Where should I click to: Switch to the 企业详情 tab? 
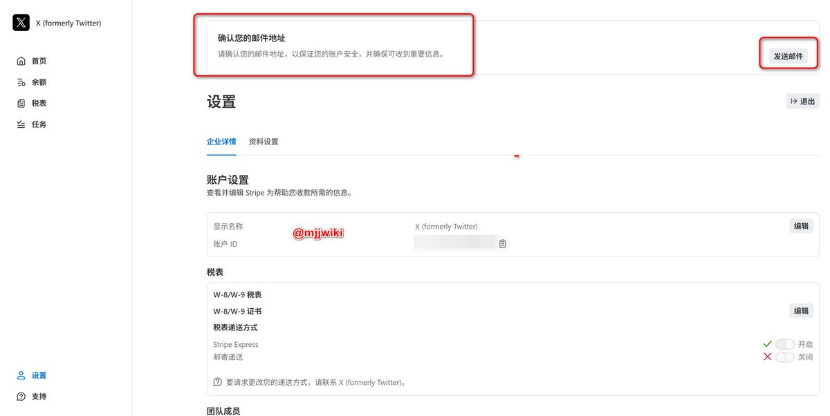221,142
